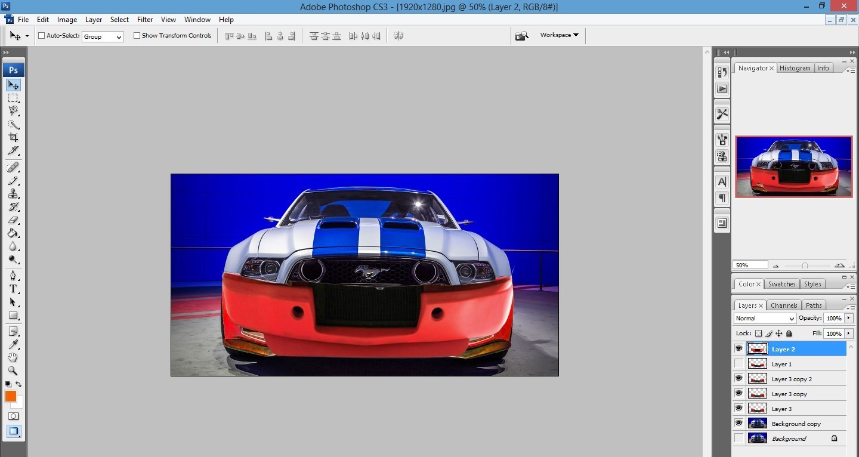Select the Magic Wand tool

(x=13, y=124)
